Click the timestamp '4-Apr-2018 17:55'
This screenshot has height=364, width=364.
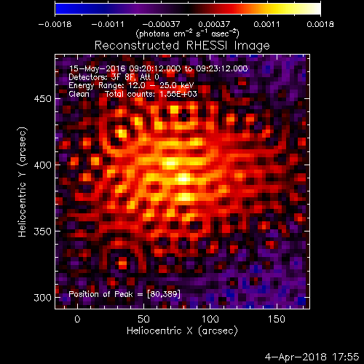point(312,357)
